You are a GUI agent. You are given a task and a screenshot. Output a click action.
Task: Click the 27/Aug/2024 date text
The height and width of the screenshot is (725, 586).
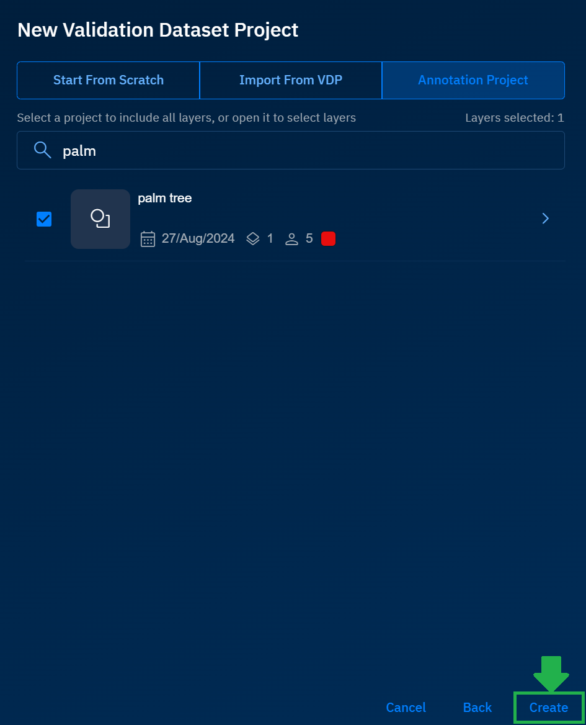[x=198, y=239]
